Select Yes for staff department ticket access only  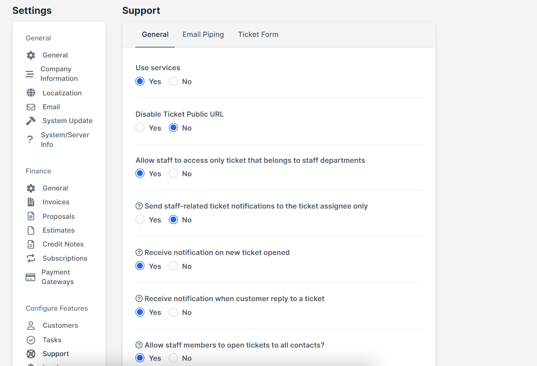(x=140, y=173)
